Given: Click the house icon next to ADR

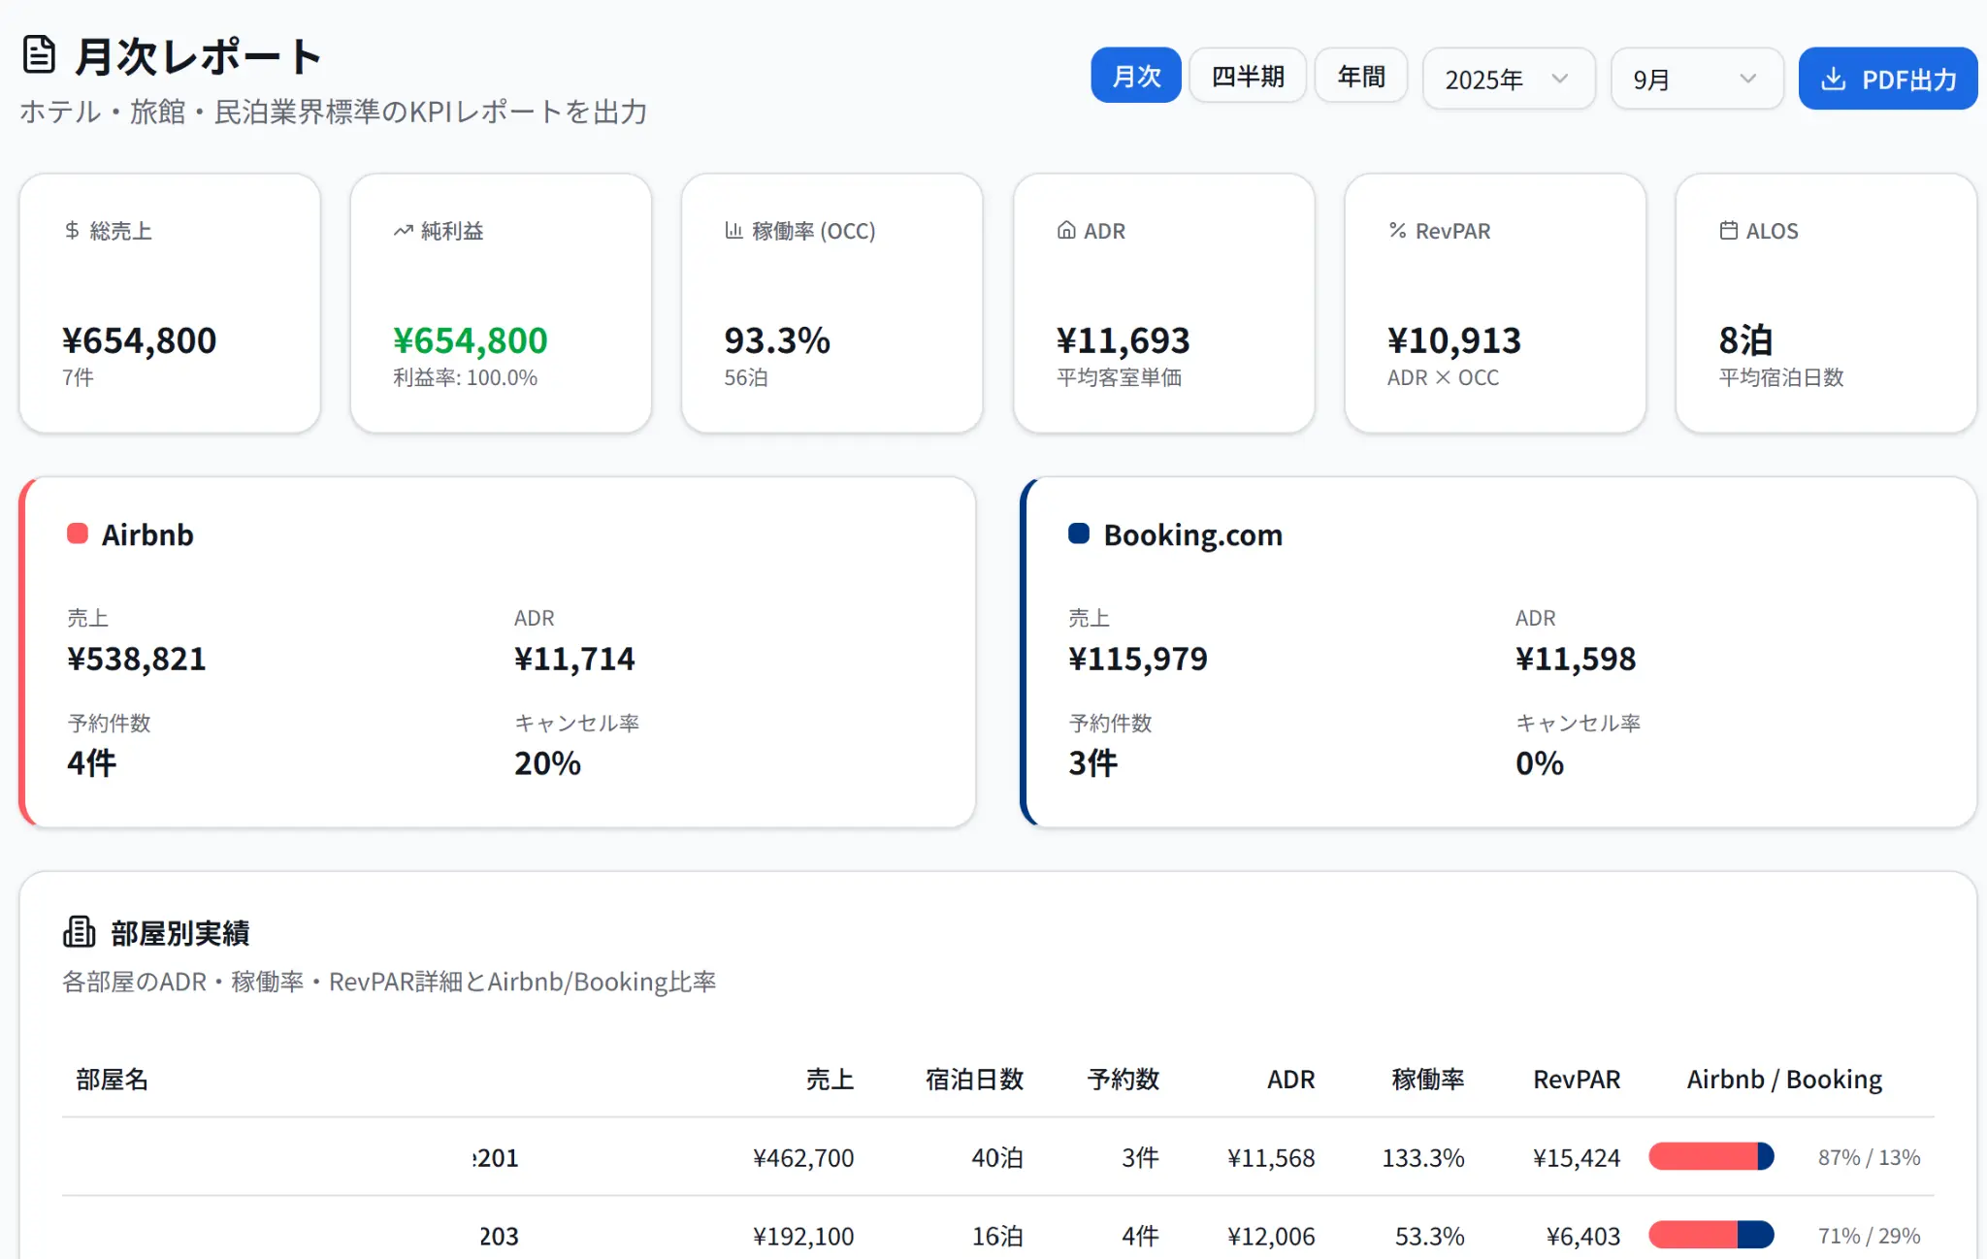Looking at the screenshot, I should pos(1066,231).
